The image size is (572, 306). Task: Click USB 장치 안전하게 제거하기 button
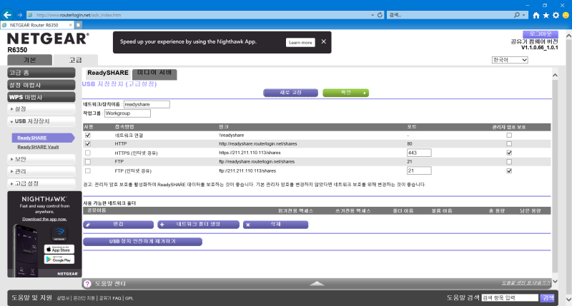tap(142, 242)
